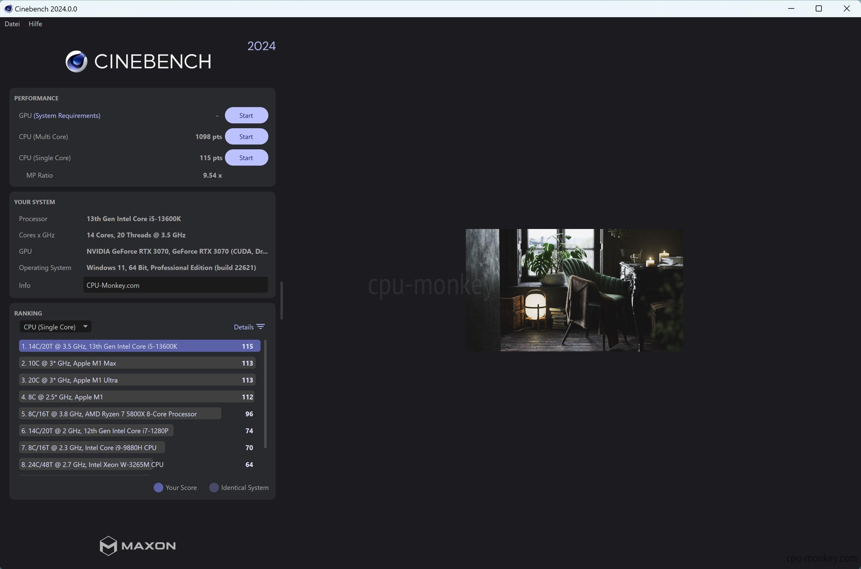Maximize the Cinebench window
This screenshot has width=861, height=569.
click(x=819, y=8)
